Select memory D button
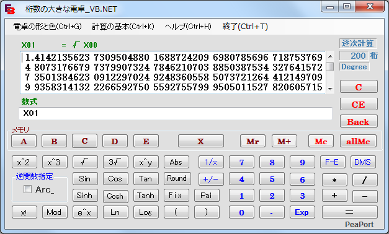Viewport: 389px width, 234px height. (115, 141)
